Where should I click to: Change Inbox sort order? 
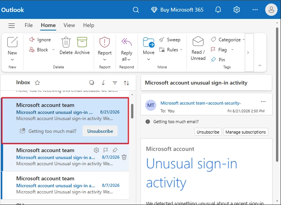click(126, 83)
